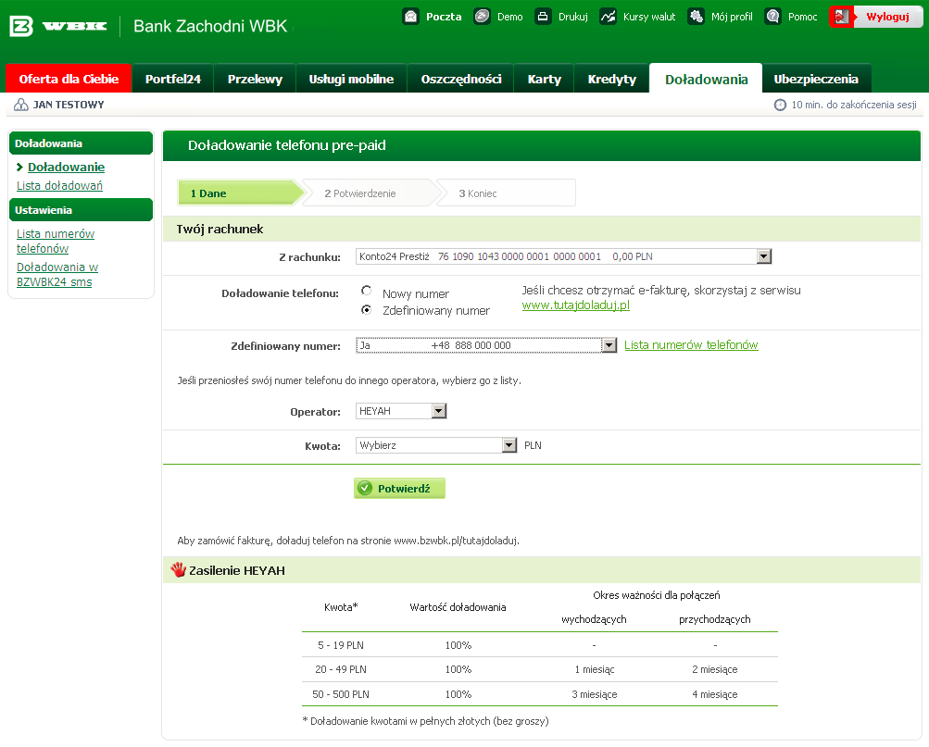Viewport: 929px width, 747px height.
Task: Open the Kwota Wybierz dropdown
Action: click(436, 445)
